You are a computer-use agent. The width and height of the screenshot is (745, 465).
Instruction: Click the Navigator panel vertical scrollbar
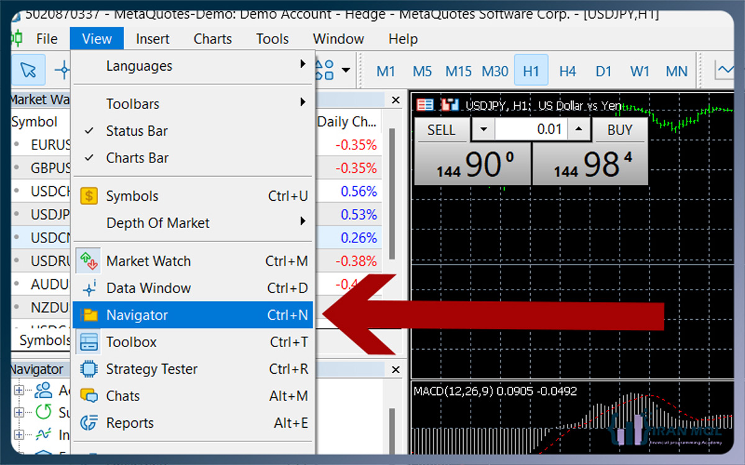point(392,431)
